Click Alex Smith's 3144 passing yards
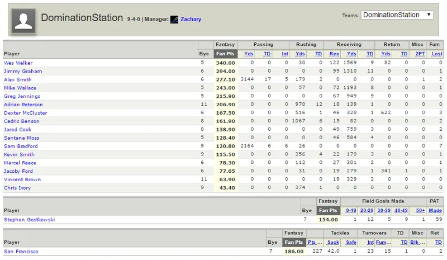Viewport: 447px width, 260px height. point(247,79)
